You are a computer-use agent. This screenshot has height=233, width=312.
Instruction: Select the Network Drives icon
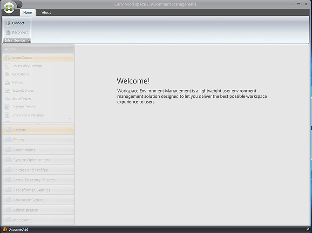(x=7, y=90)
